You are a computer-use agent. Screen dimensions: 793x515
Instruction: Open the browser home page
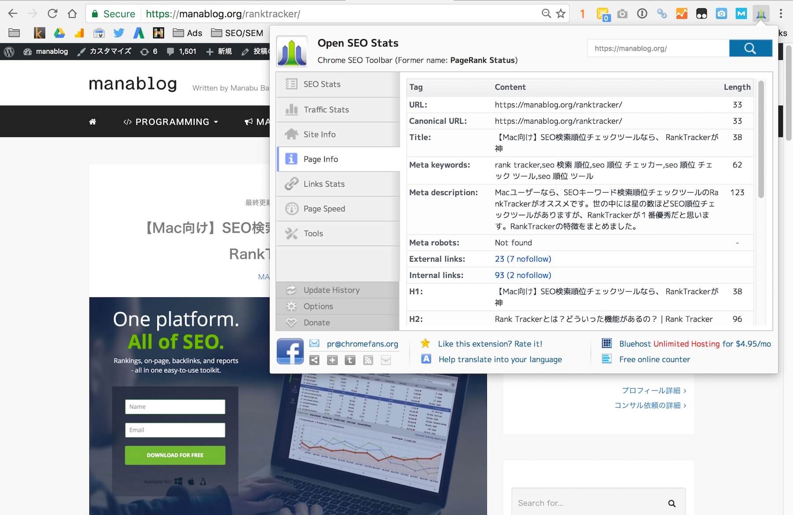[x=72, y=14]
